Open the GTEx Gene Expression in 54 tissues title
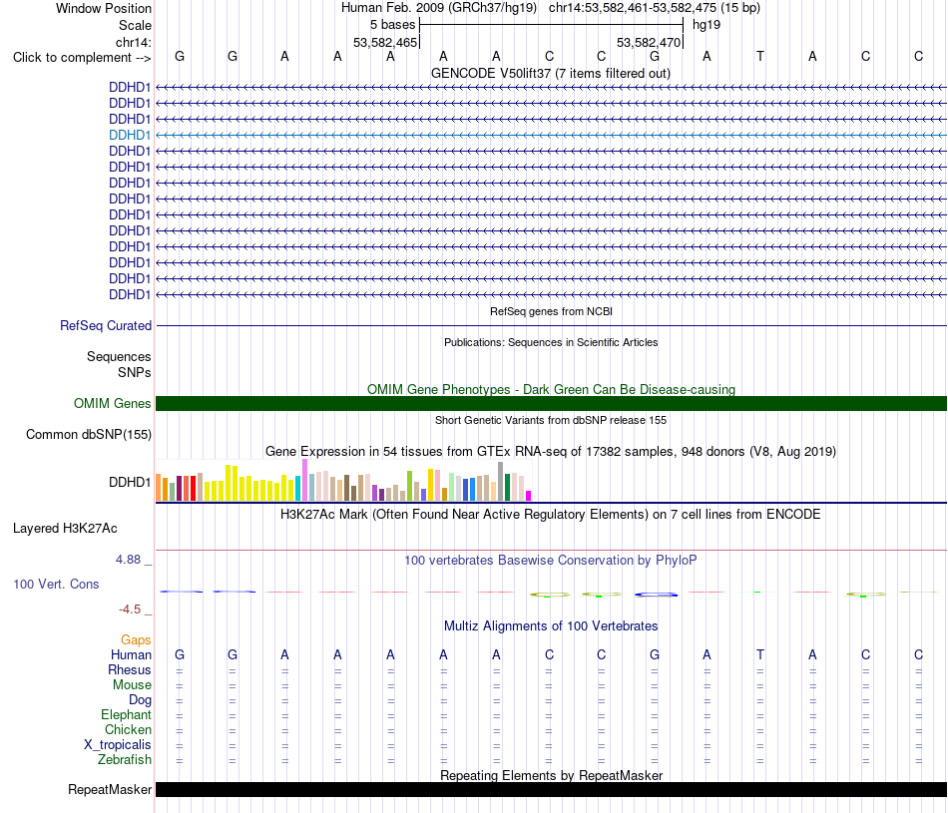Viewport: 948px width, 813px height. coord(551,452)
